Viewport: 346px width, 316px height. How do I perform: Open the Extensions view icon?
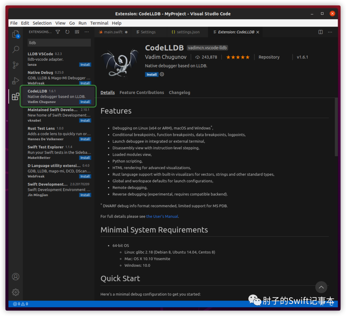pyautogui.click(x=16, y=96)
